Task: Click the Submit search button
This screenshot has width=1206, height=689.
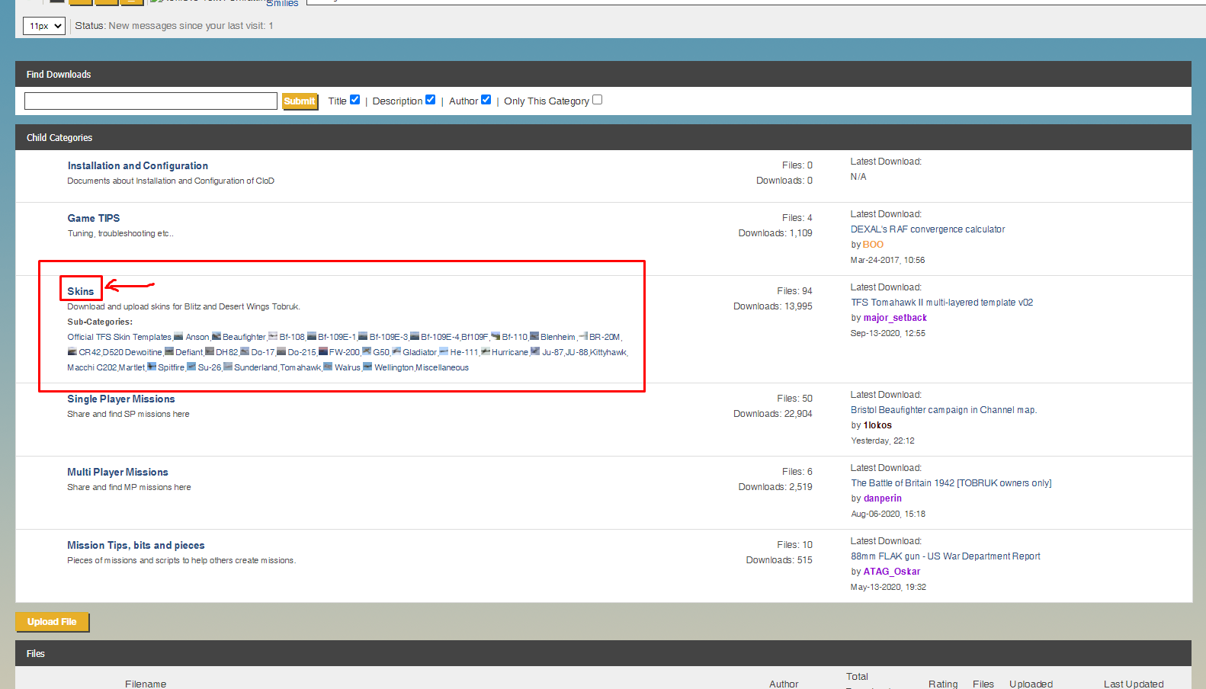Action: pos(300,101)
